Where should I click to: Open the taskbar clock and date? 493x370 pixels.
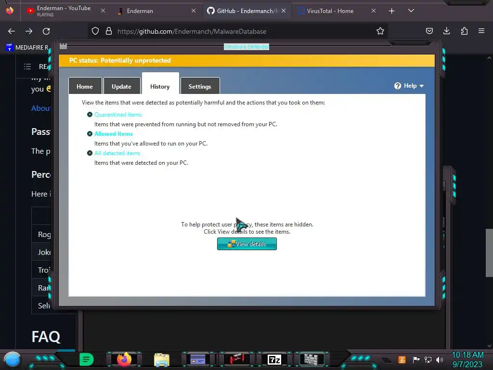tap(467, 359)
